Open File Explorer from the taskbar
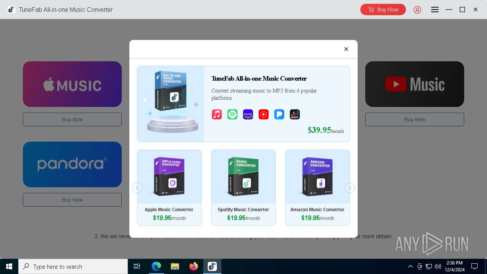The image size is (487, 274). [175, 266]
